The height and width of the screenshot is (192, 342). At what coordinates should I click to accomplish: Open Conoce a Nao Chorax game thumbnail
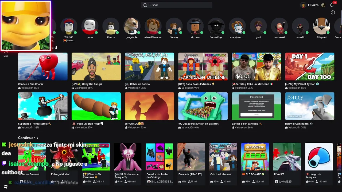coord(43,66)
